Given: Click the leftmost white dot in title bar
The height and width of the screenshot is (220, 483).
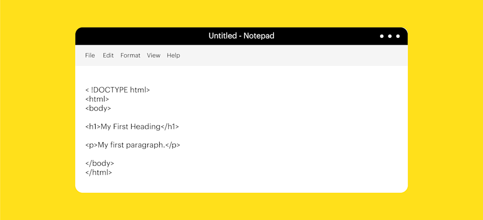Looking at the screenshot, I should pos(382,36).
